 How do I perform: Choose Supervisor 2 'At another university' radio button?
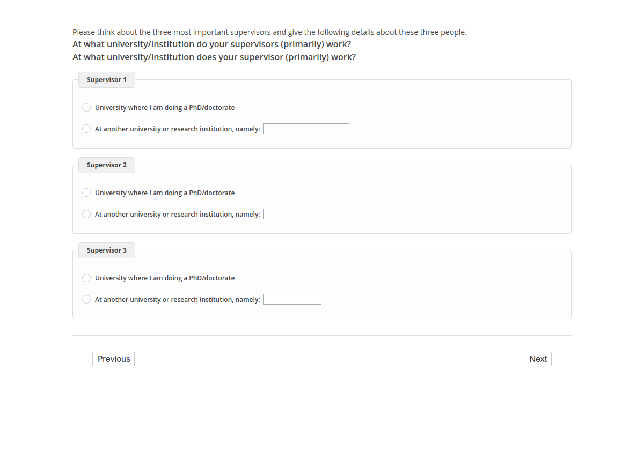click(x=86, y=214)
